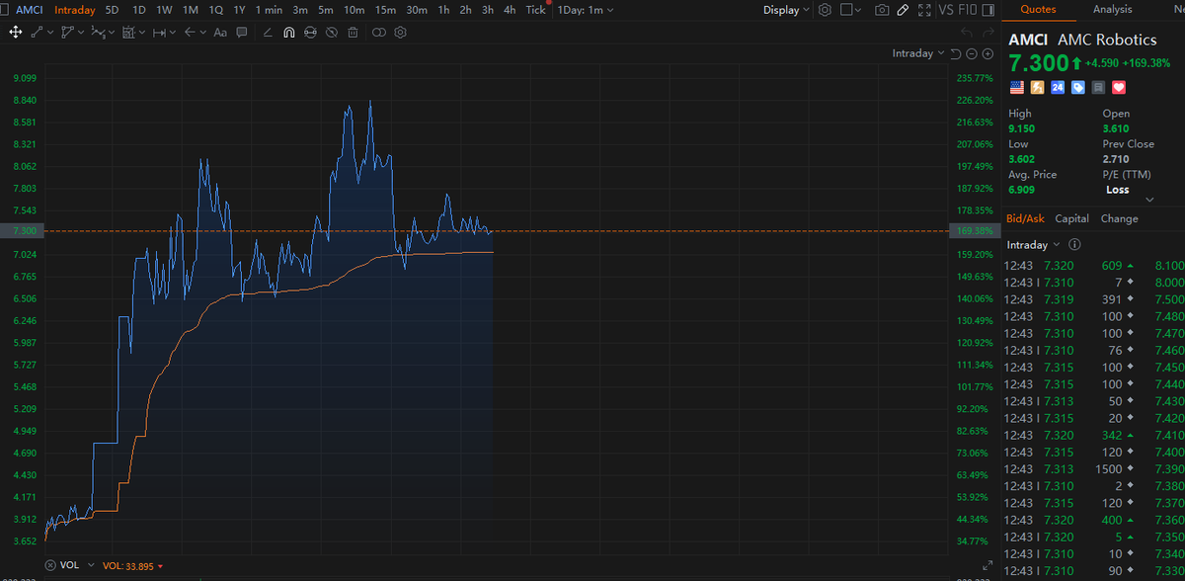Switch to the Capital tab
Screen dimensions: 1185x581
click(x=1071, y=218)
